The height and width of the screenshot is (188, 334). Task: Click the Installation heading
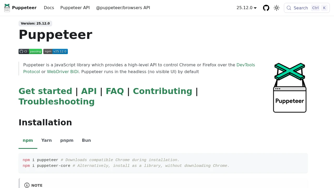45,122
